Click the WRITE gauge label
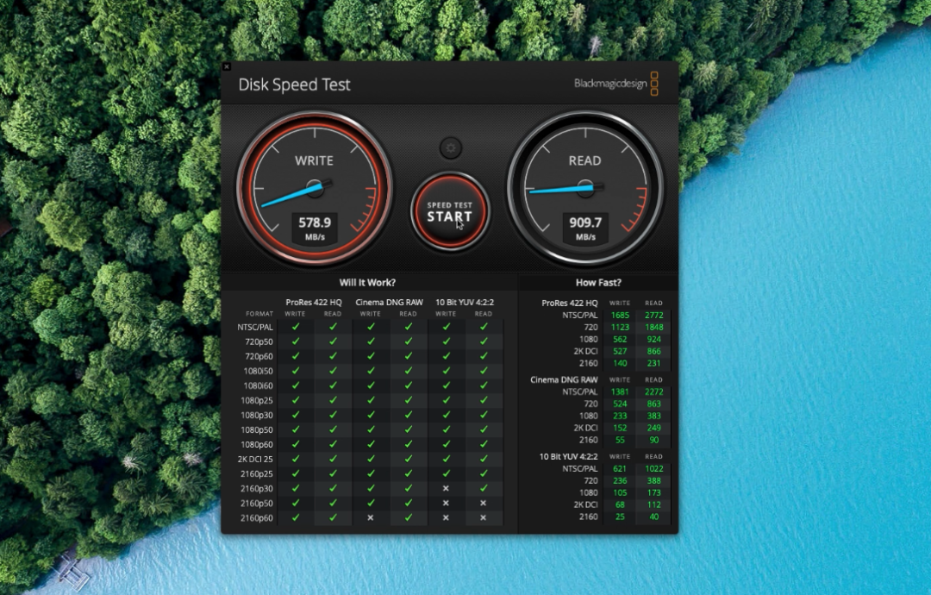The height and width of the screenshot is (595, 931). coord(314,160)
